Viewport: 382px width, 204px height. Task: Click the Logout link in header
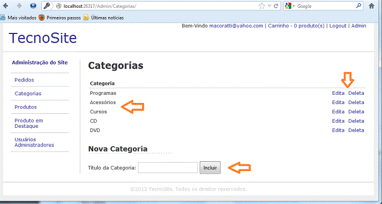pos(338,26)
